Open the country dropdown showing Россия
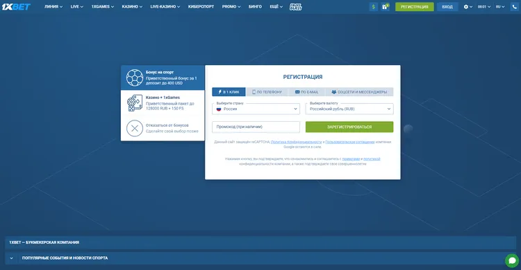Viewport: 521px width, 270px height. tap(256, 109)
